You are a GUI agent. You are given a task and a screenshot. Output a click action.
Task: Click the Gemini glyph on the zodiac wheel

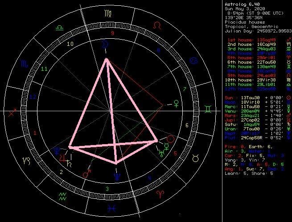[208, 109]
